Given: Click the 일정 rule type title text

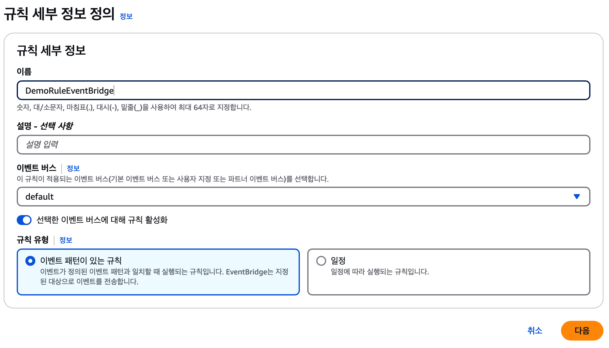Looking at the screenshot, I should pos(338,261).
